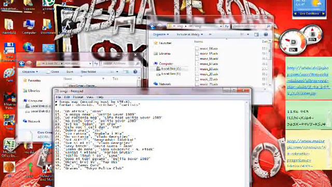Screen dimensions: 332x187
Task: Select Network in left Explorer window
Action: point(32,121)
